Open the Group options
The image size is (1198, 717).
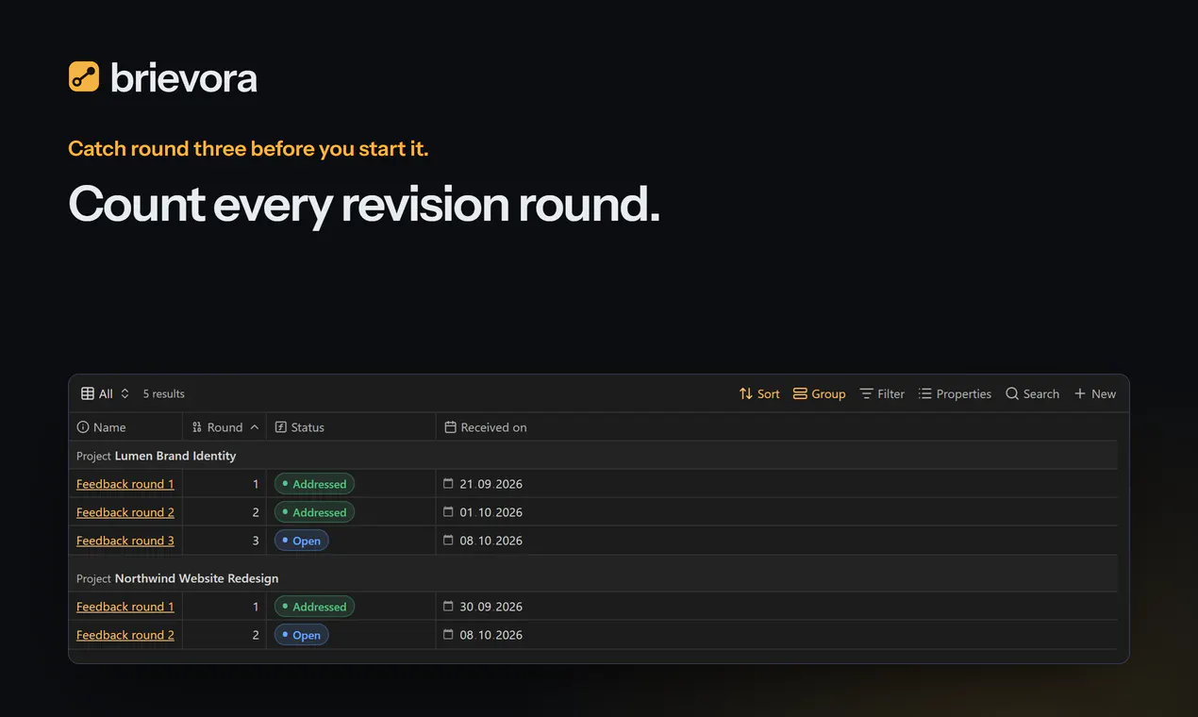pos(819,393)
